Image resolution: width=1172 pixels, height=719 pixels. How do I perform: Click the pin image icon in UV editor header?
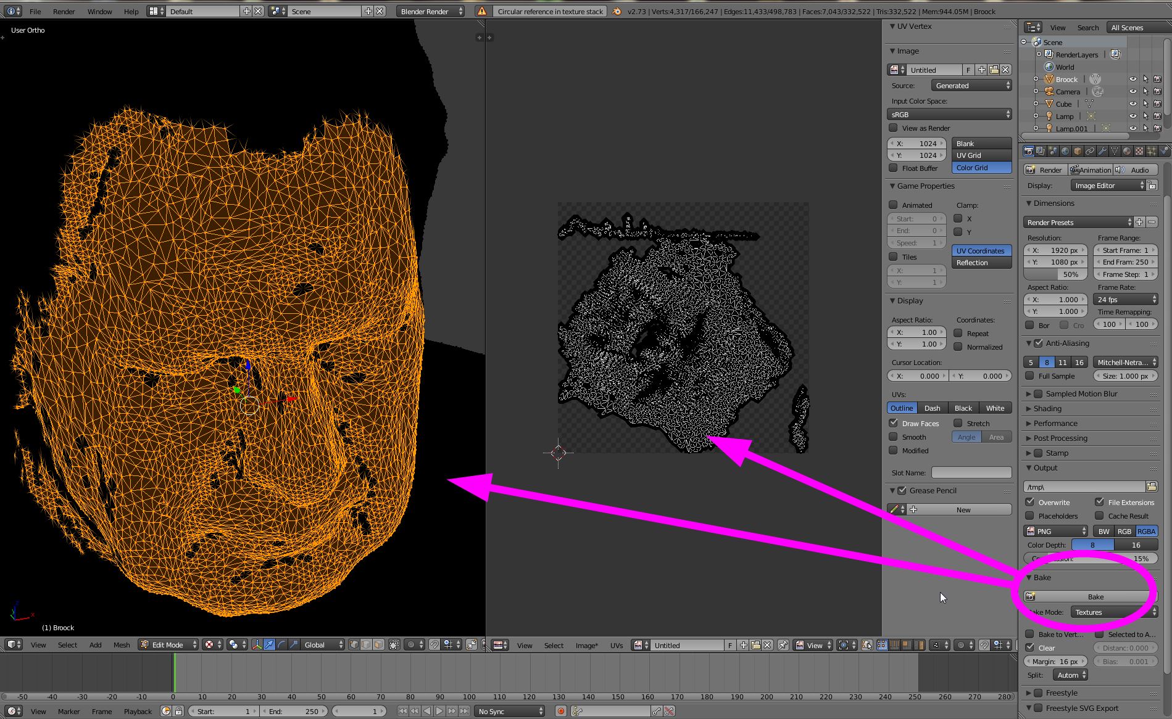(783, 645)
